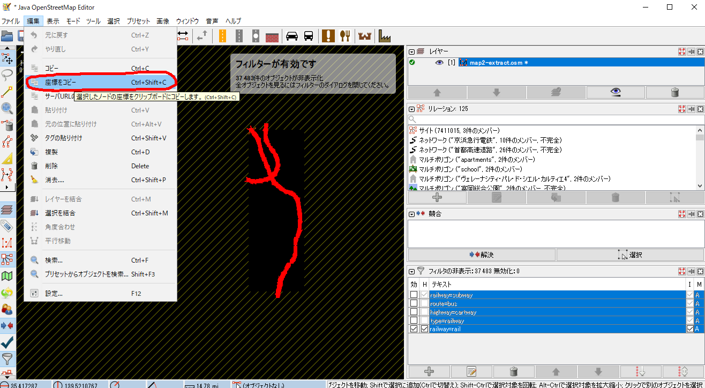Collapse the リレーション panel
This screenshot has width=705, height=388.
coord(412,109)
